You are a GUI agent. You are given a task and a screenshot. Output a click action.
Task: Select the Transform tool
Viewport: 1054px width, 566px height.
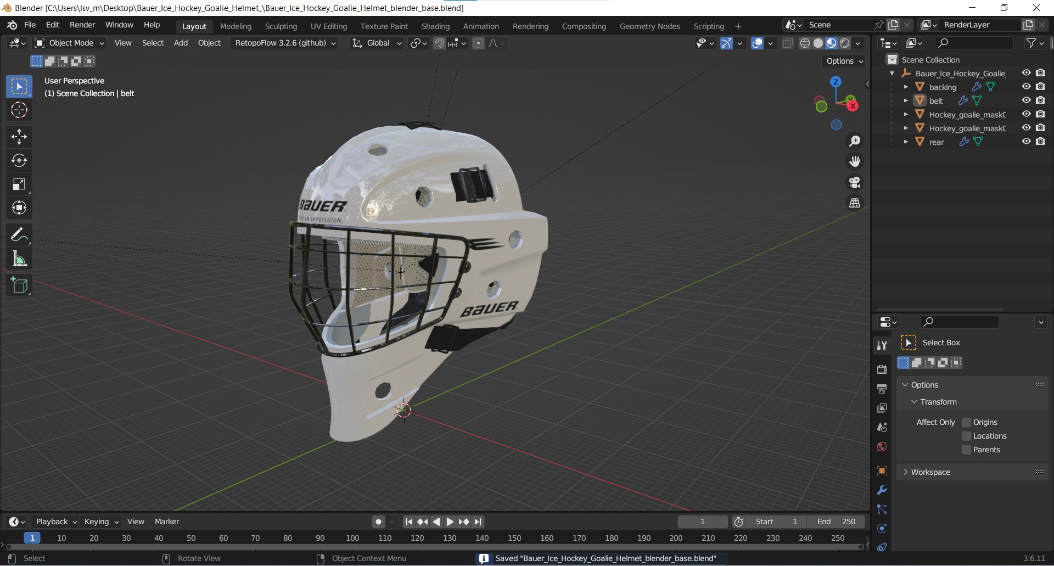pos(19,208)
